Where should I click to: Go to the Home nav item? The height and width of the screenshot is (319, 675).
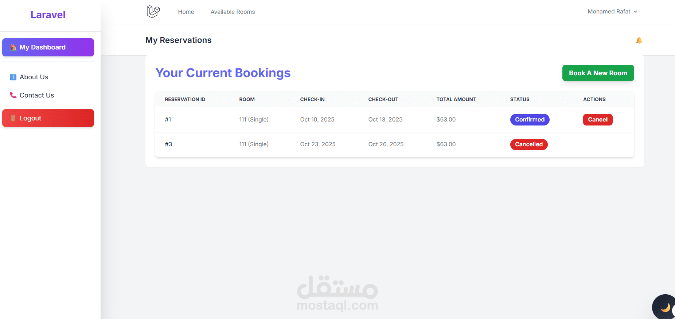click(x=186, y=12)
